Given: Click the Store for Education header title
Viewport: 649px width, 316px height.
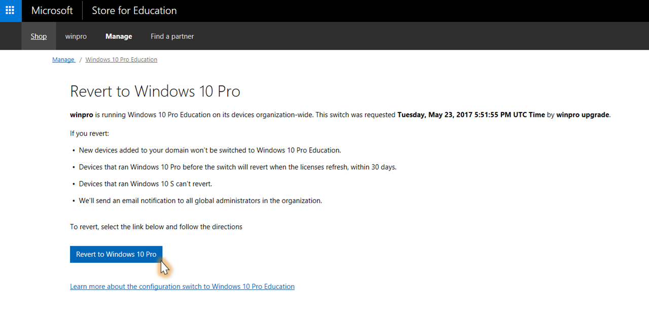Looking at the screenshot, I should (x=134, y=11).
